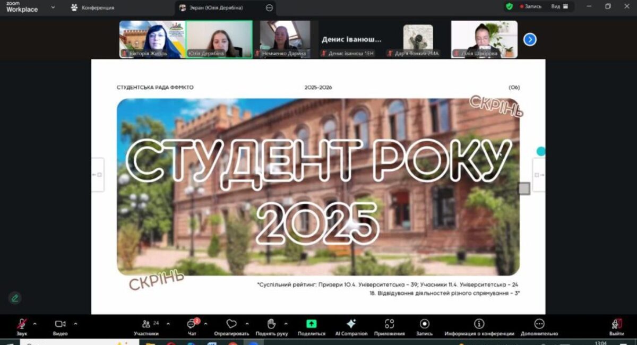Click the Запись record button in the toolbar
637x345 pixels.
pos(424,324)
